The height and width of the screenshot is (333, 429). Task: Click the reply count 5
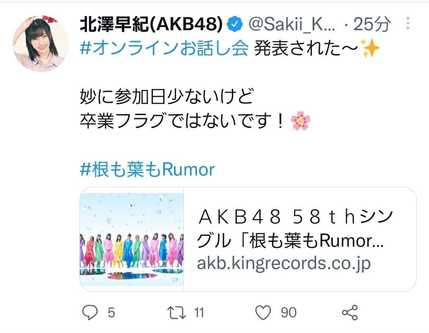point(111,313)
